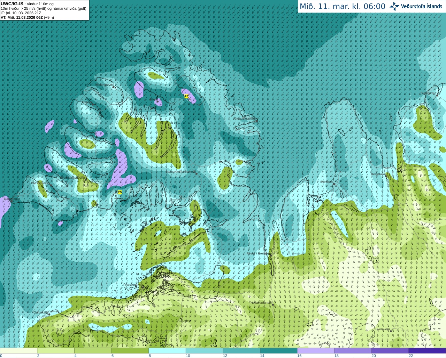Click the Holtavörðuheiði place label
The width and height of the screenshot is (446, 358).
coord(261,303)
